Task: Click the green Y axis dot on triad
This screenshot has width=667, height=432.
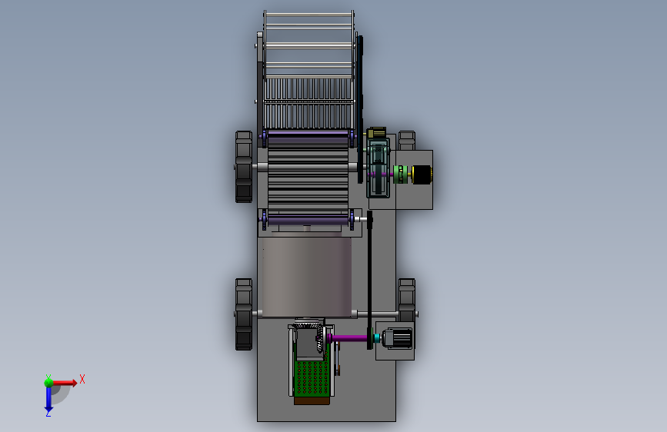Action: (x=48, y=382)
